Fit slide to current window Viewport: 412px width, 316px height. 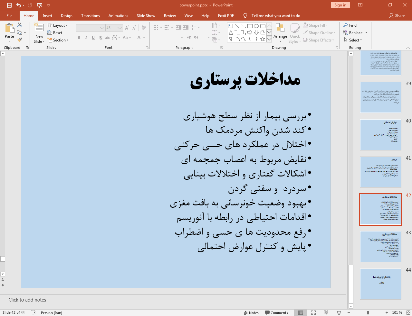pyautogui.click(x=408, y=312)
